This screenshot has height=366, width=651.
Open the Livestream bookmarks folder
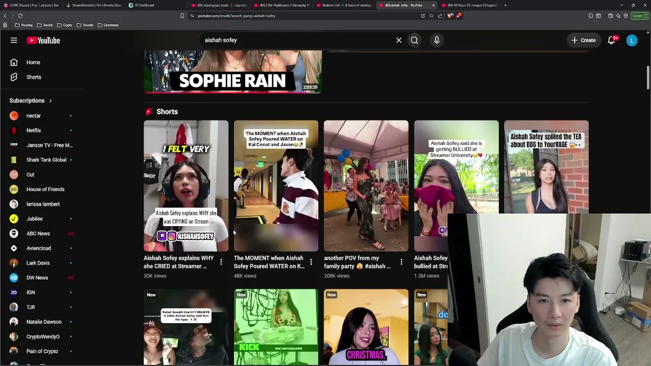coord(108,25)
